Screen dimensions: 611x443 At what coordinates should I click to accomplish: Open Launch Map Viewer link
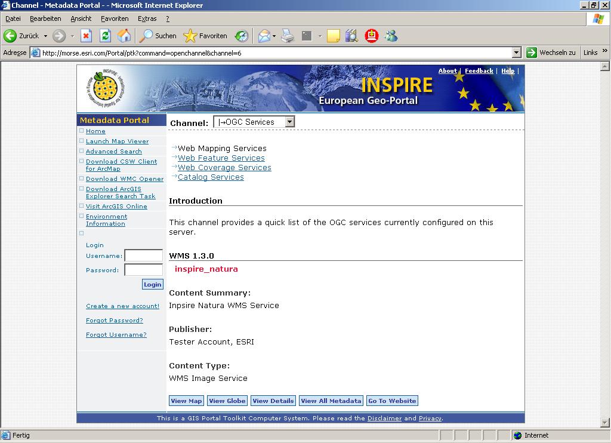tap(118, 141)
